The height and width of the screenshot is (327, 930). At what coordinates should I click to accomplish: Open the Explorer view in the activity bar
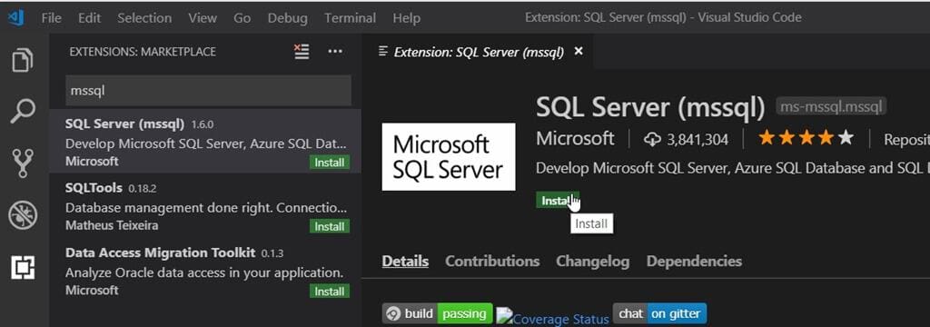[23, 60]
